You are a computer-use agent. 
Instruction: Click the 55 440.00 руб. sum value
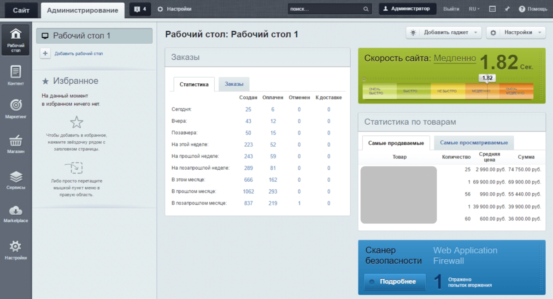(x=524, y=195)
